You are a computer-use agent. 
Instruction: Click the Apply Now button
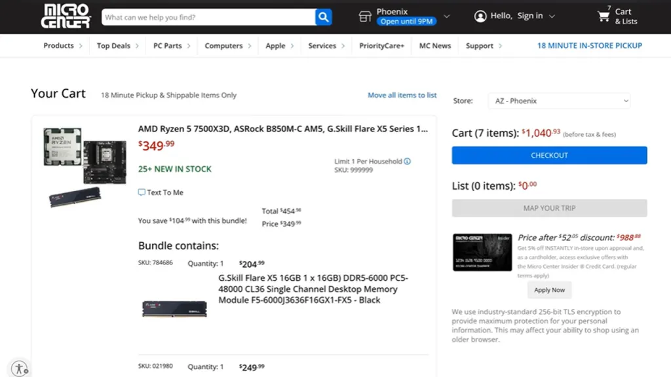pos(549,290)
